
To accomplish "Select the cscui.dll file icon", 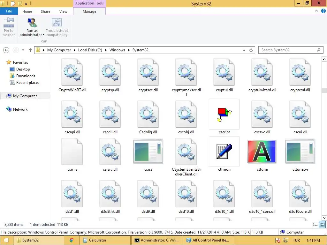I will 300,114.
